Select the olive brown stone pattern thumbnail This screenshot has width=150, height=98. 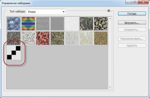coord(57,38)
